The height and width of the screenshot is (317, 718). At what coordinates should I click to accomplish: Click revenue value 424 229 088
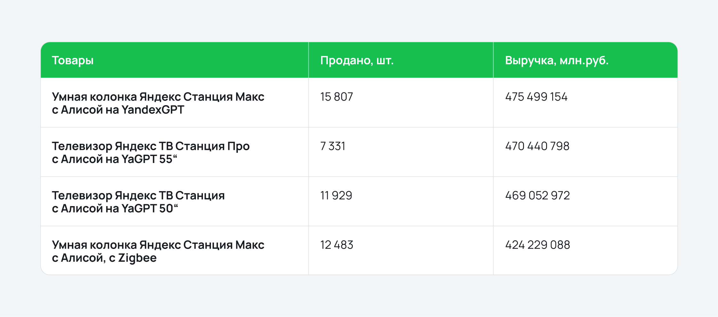pyautogui.click(x=537, y=245)
